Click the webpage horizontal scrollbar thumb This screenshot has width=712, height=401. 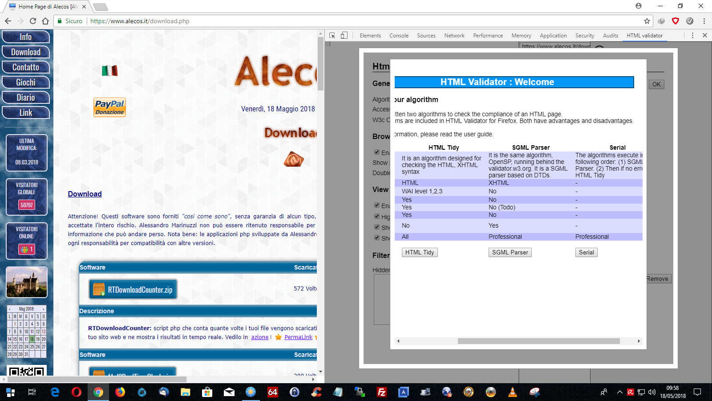(96, 380)
